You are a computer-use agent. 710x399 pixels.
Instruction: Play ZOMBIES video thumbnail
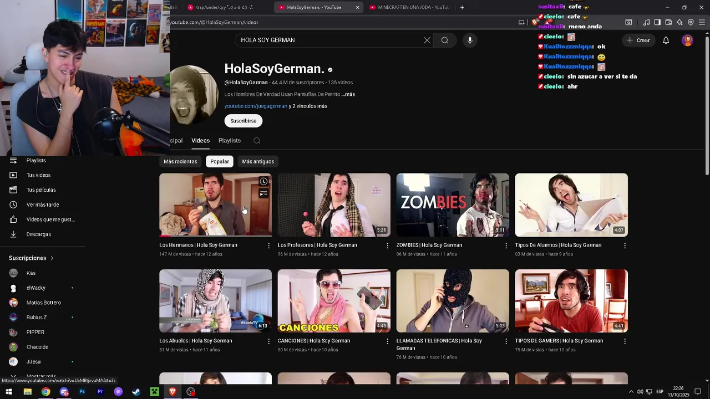pos(453,205)
